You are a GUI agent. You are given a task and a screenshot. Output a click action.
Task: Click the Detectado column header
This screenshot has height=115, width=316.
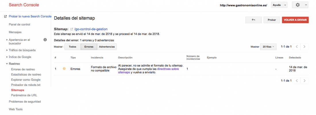295,58
